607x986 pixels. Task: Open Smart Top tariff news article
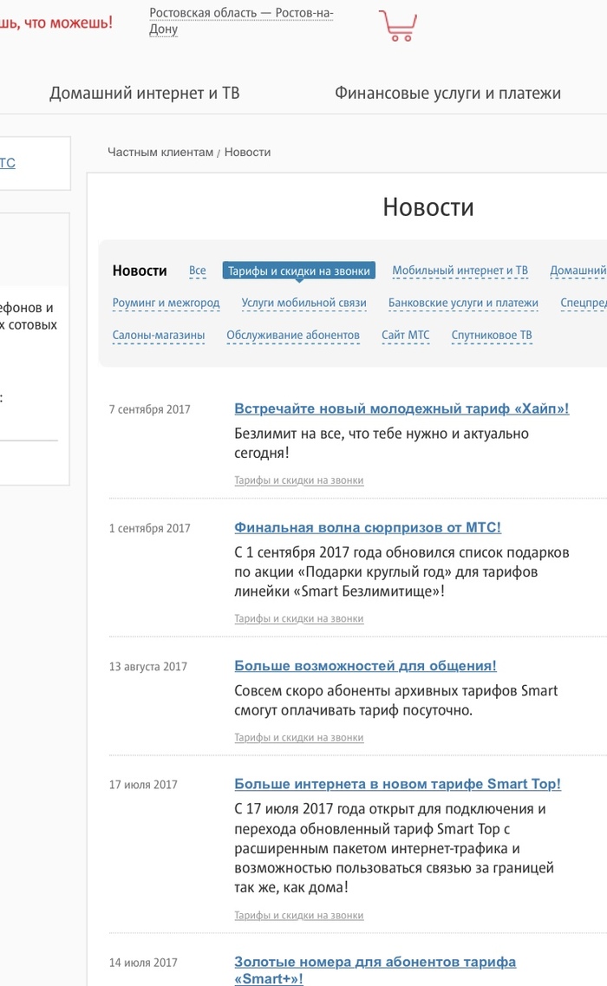click(x=397, y=784)
